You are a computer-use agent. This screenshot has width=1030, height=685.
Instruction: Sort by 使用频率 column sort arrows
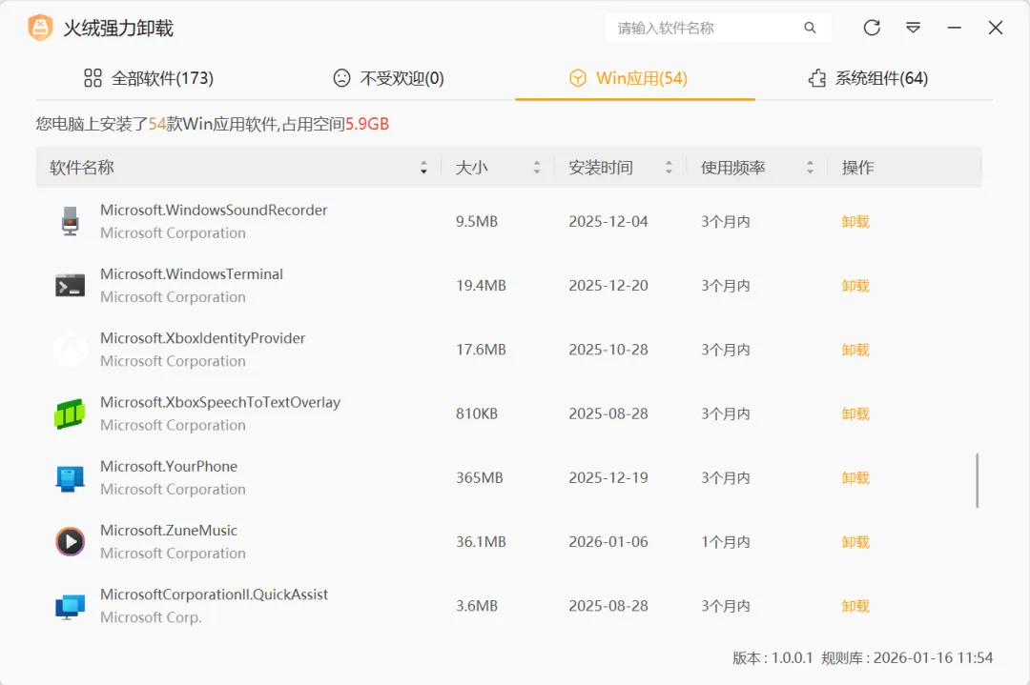click(x=810, y=168)
